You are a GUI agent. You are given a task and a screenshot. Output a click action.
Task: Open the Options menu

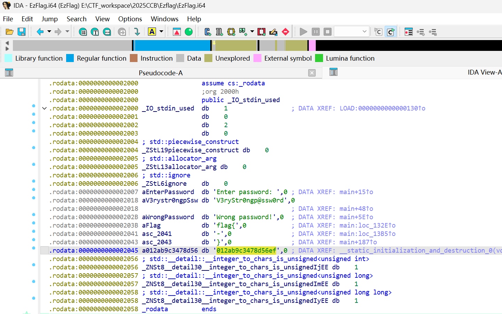pyautogui.click(x=130, y=19)
